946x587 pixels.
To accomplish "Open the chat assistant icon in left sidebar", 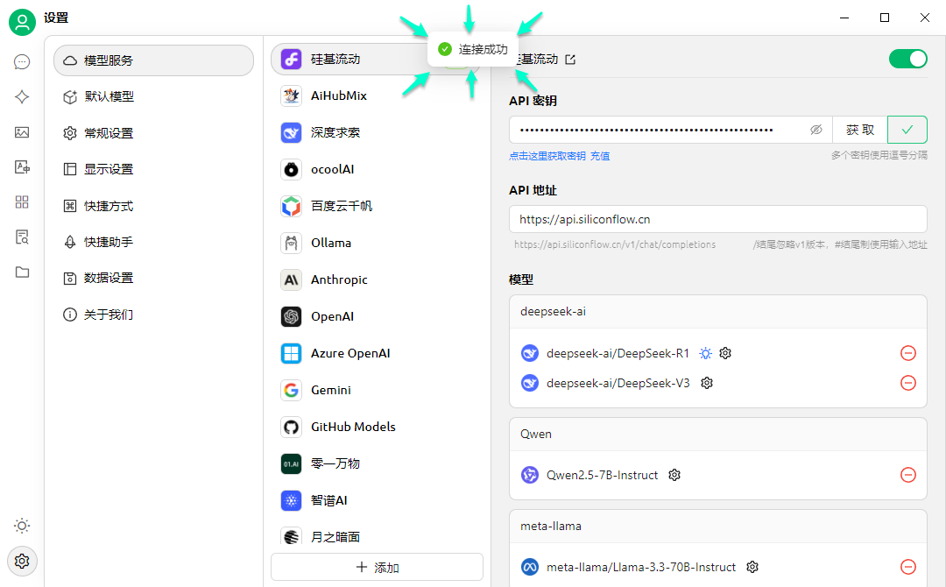I will click(22, 61).
